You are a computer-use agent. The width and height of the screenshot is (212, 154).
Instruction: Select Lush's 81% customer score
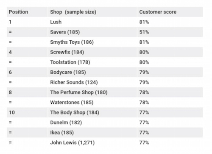click(144, 22)
